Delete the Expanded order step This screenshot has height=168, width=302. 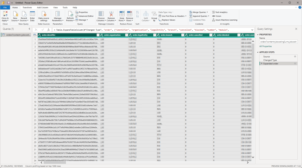click(x=262, y=64)
